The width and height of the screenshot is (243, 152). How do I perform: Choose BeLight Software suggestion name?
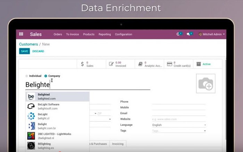[x=49, y=104]
